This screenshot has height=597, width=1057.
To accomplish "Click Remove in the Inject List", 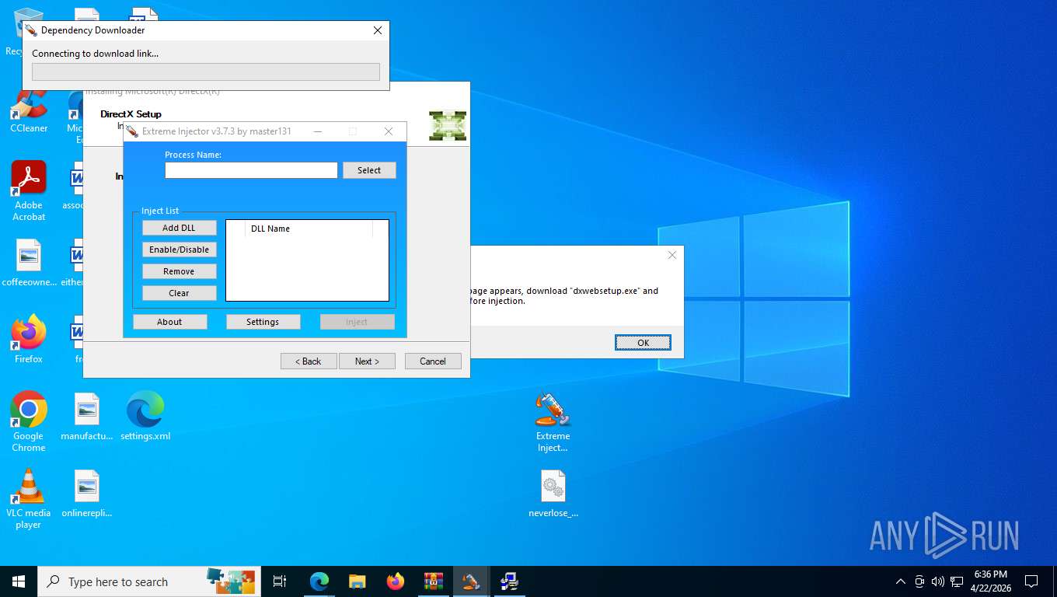I will pyautogui.click(x=179, y=271).
